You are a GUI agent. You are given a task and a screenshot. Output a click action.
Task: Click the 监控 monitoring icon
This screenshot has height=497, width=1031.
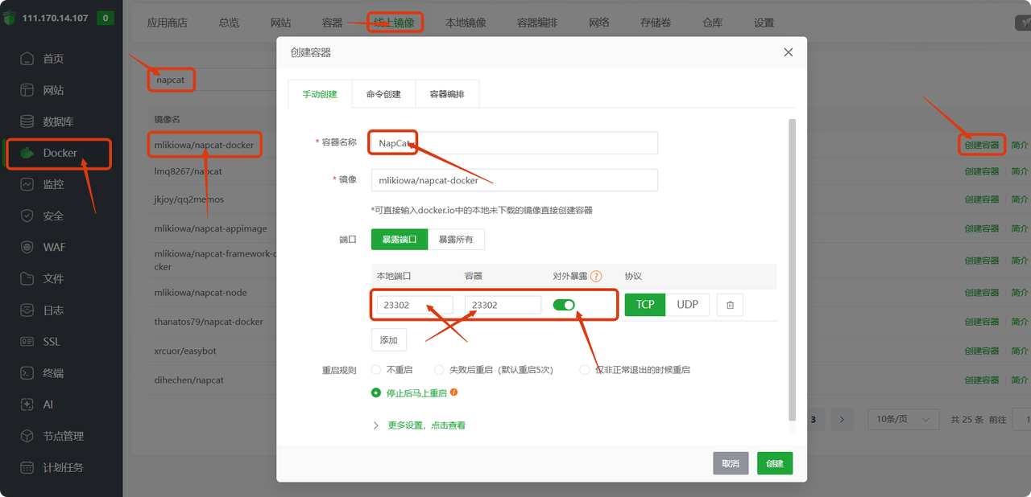[x=27, y=184]
